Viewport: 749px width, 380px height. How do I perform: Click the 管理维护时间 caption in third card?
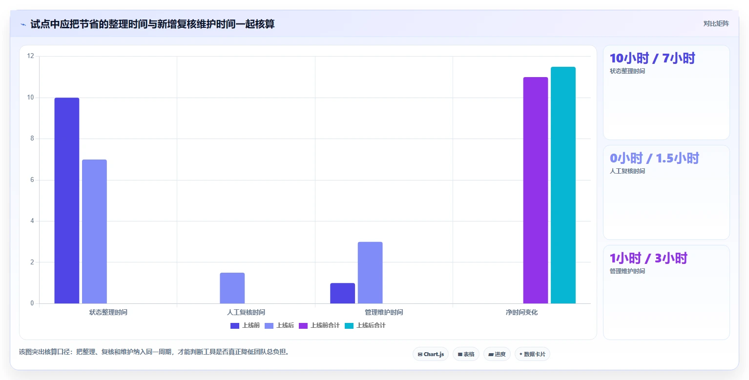click(627, 271)
